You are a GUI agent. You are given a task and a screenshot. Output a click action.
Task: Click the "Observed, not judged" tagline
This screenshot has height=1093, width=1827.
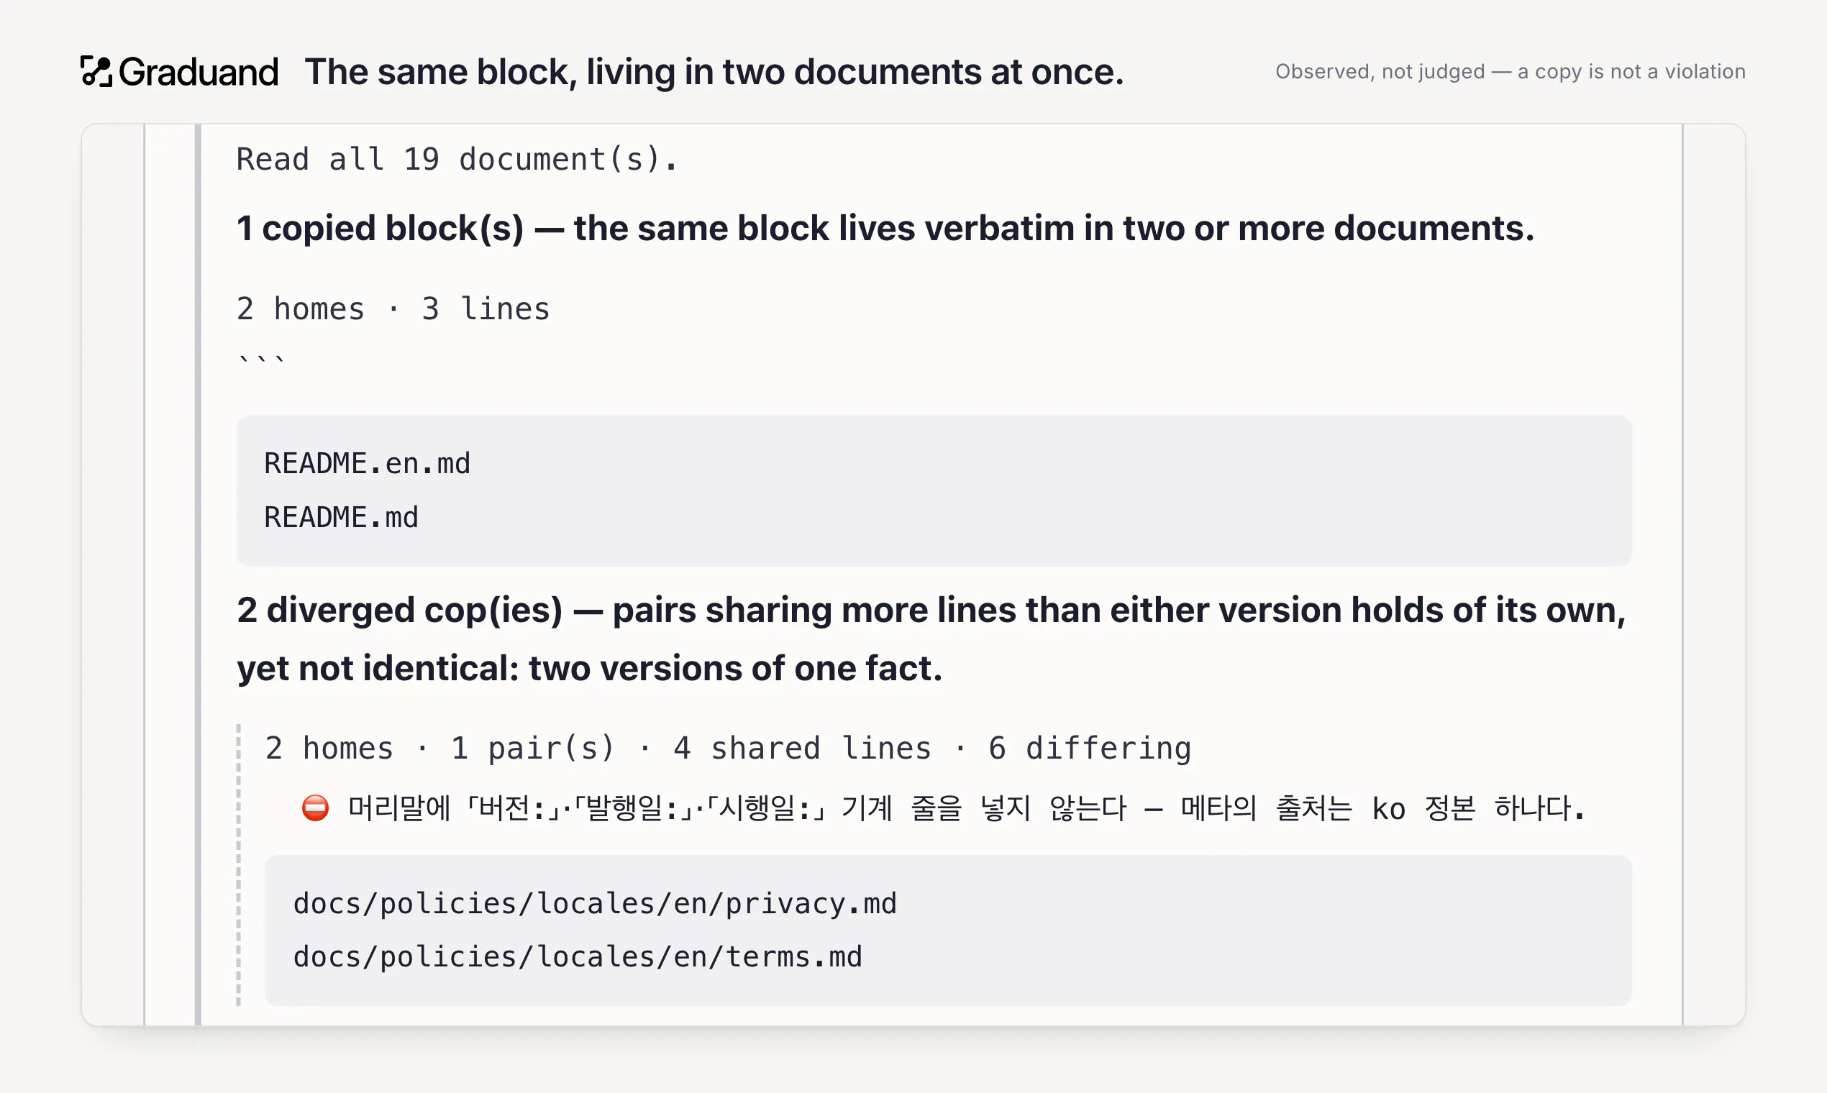click(1511, 71)
